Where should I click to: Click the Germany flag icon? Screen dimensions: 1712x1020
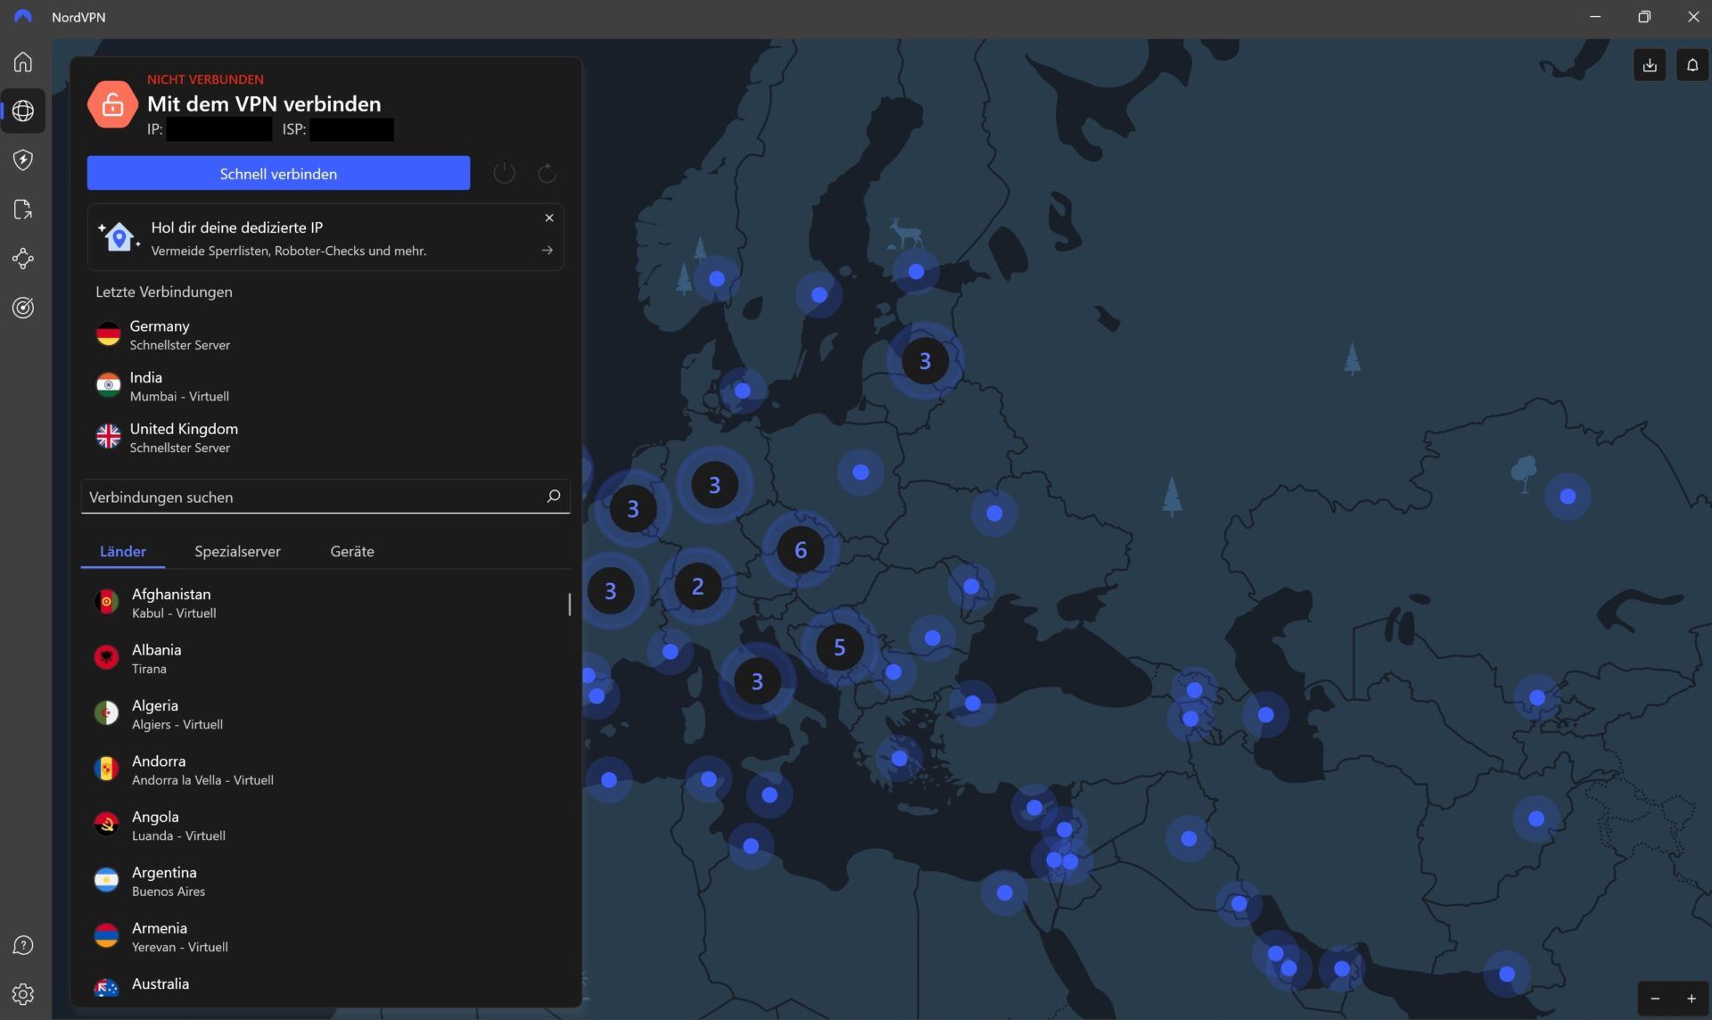tap(108, 334)
